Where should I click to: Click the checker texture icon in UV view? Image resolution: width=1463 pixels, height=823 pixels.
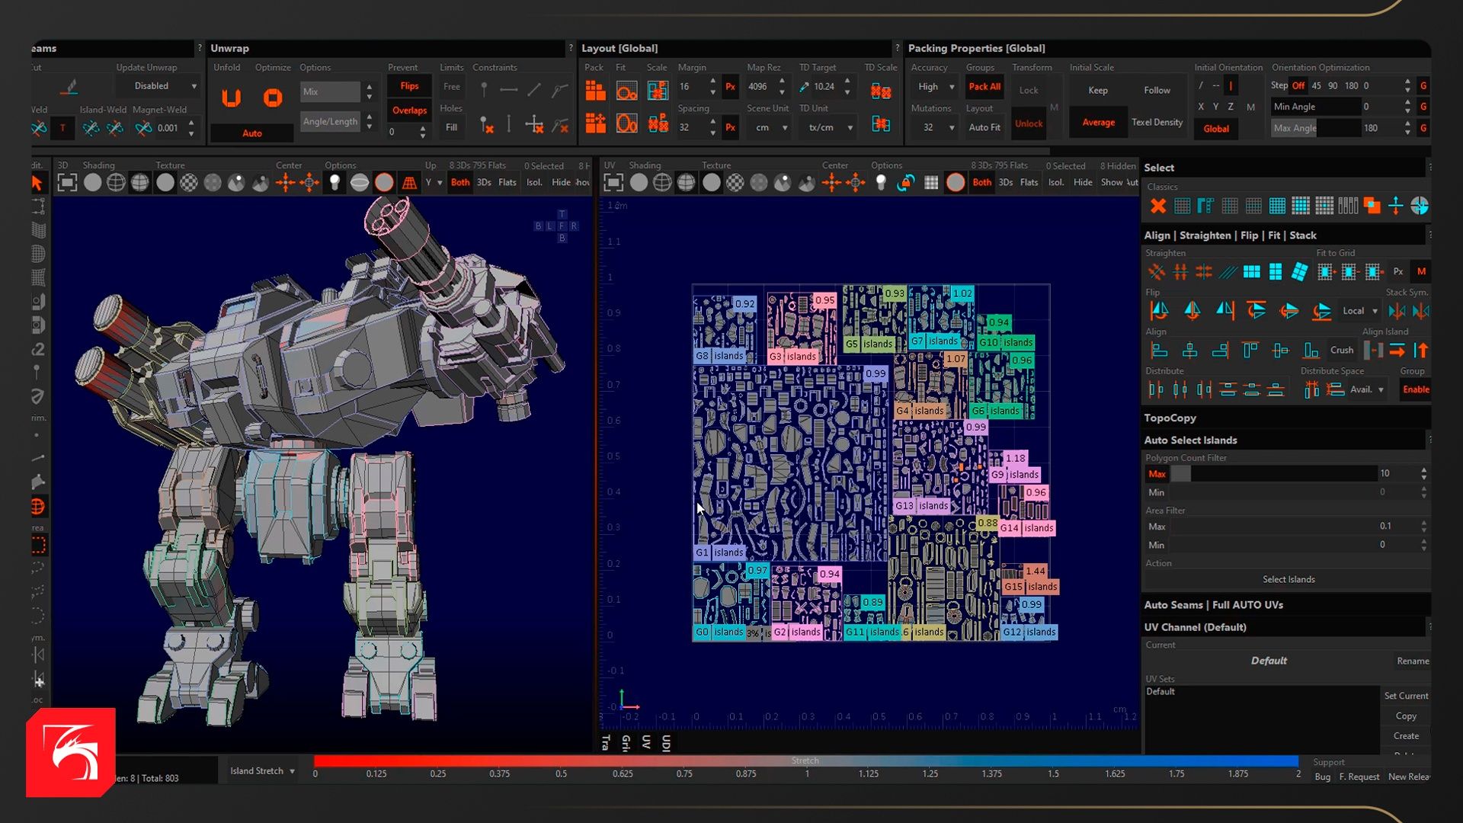point(735,183)
